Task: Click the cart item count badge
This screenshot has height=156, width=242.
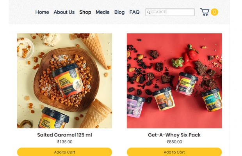Action: (x=214, y=12)
